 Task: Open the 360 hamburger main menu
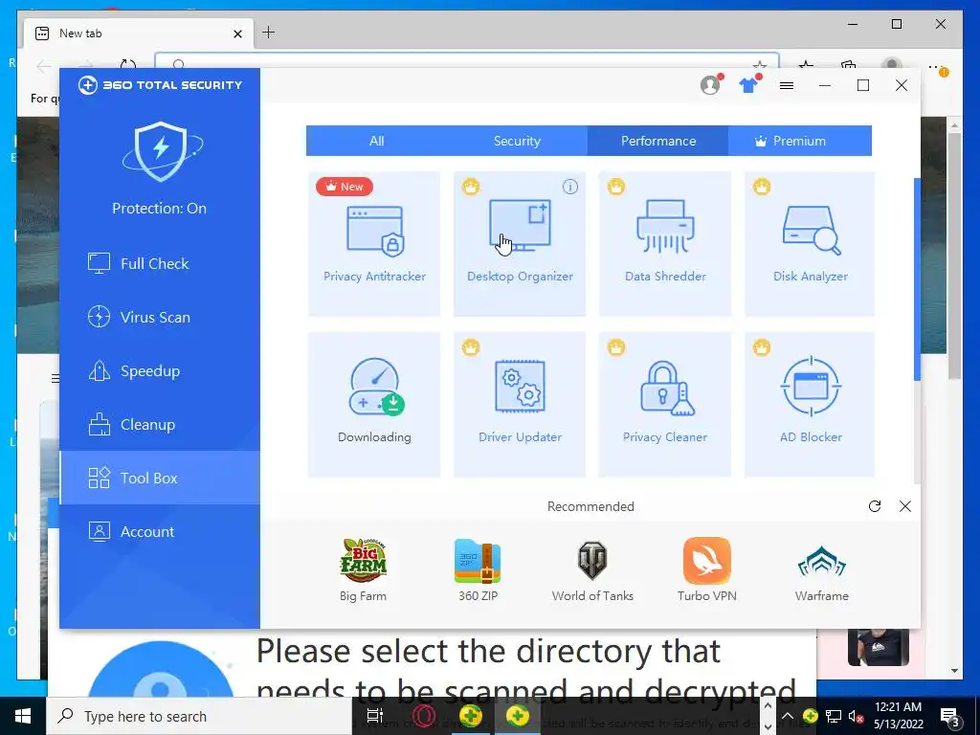point(787,85)
